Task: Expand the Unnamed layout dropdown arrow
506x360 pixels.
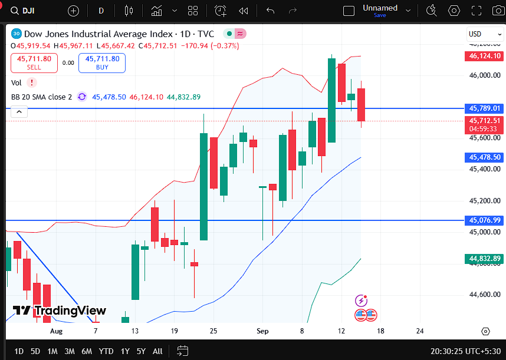Action: 407,11
